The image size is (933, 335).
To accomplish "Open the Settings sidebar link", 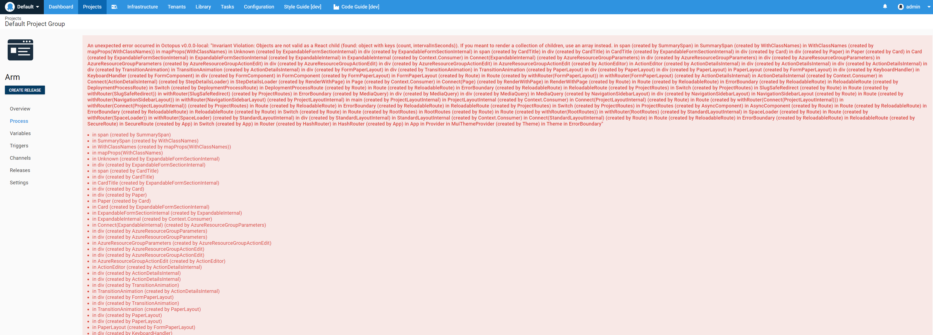I will pos(19,182).
